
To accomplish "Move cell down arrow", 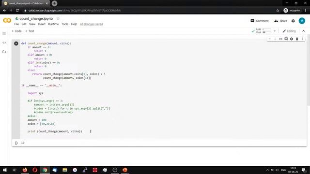I will [275, 39].
